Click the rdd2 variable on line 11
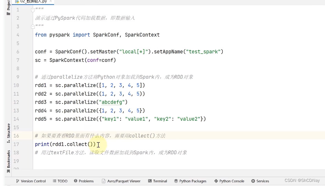 [41, 94]
